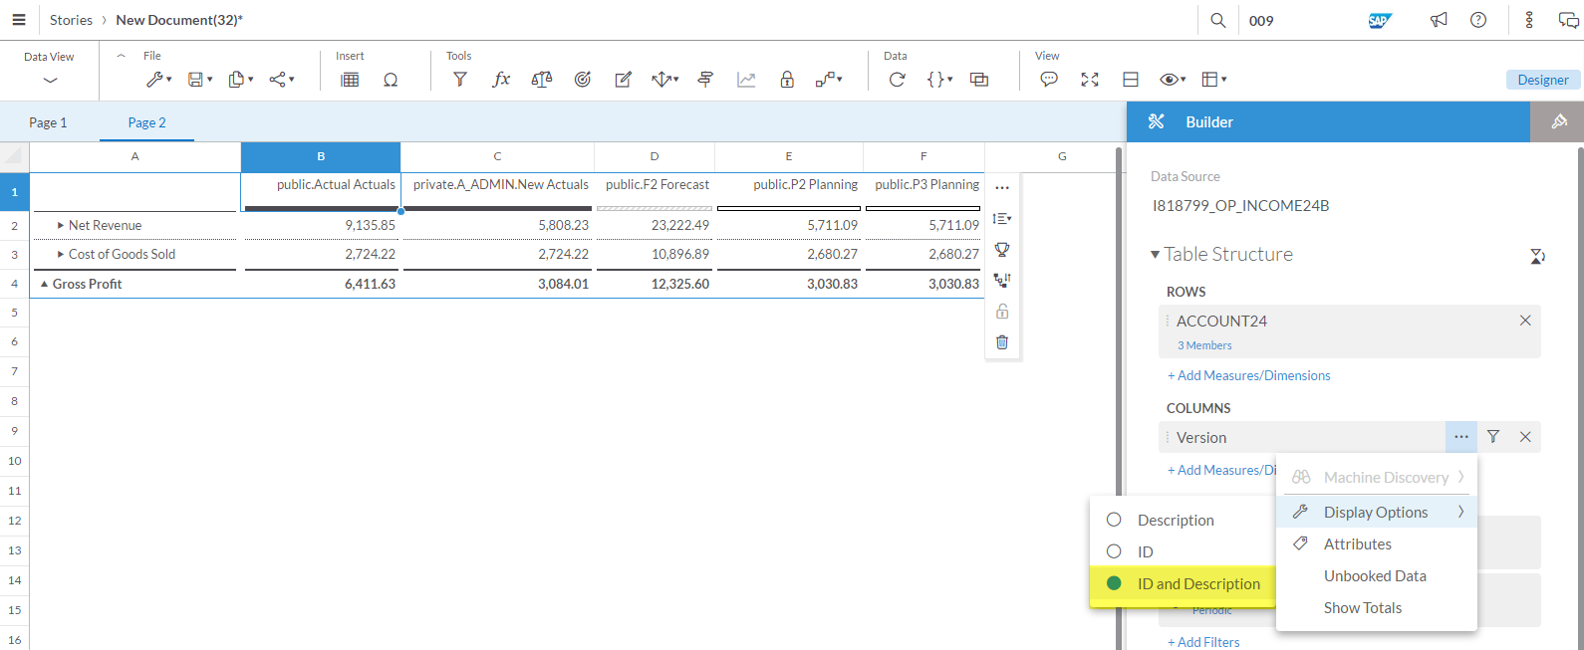
Task: Open Display Options submenu
Action: (1377, 512)
